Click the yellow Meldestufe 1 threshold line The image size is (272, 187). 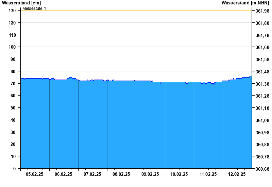(136, 11)
